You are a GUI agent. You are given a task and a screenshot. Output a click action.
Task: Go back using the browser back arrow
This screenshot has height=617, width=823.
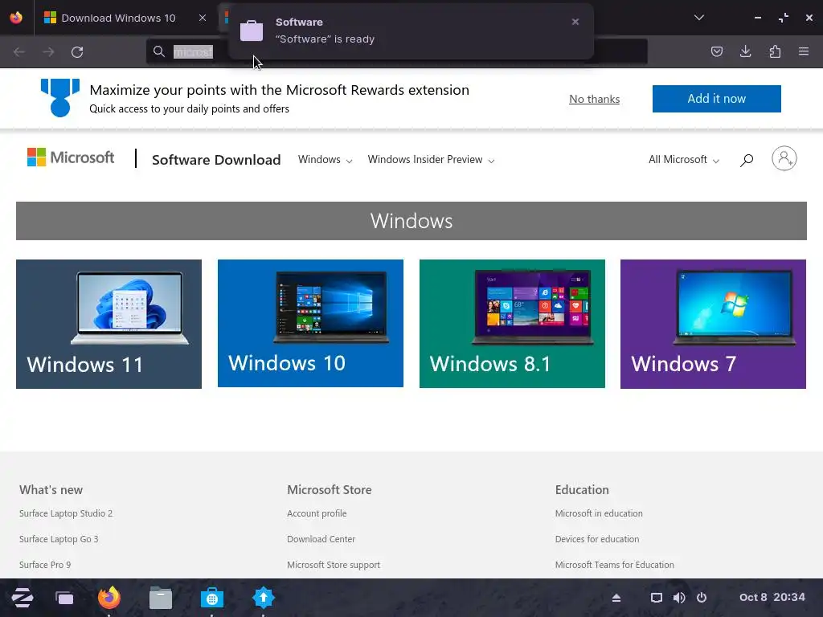19,52
